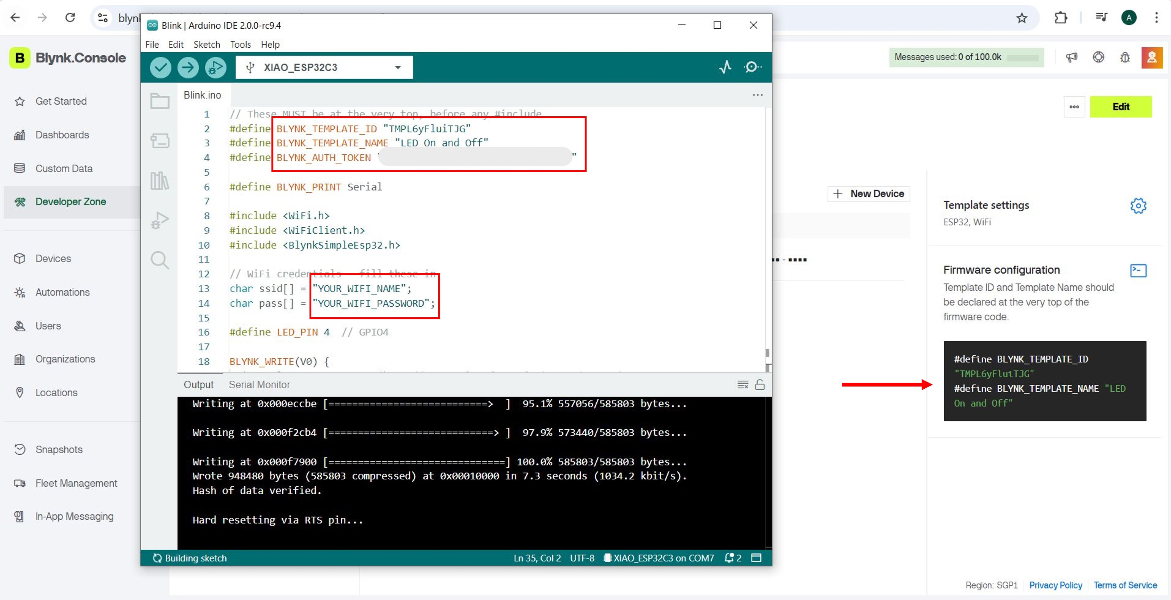Viewport: 1171px width, 600px height.
Task: Open In-App Messaging in Blynk sidebar
Action: click(x=74, y=516)
